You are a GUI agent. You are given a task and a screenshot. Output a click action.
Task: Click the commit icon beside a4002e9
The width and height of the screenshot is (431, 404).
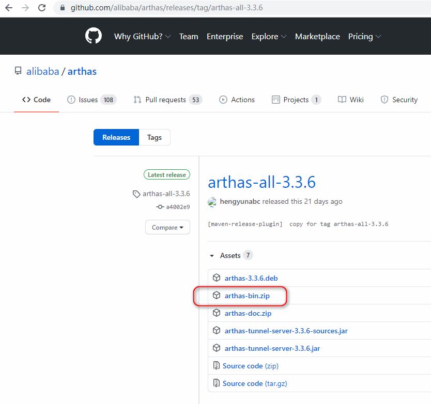(160, 207)
